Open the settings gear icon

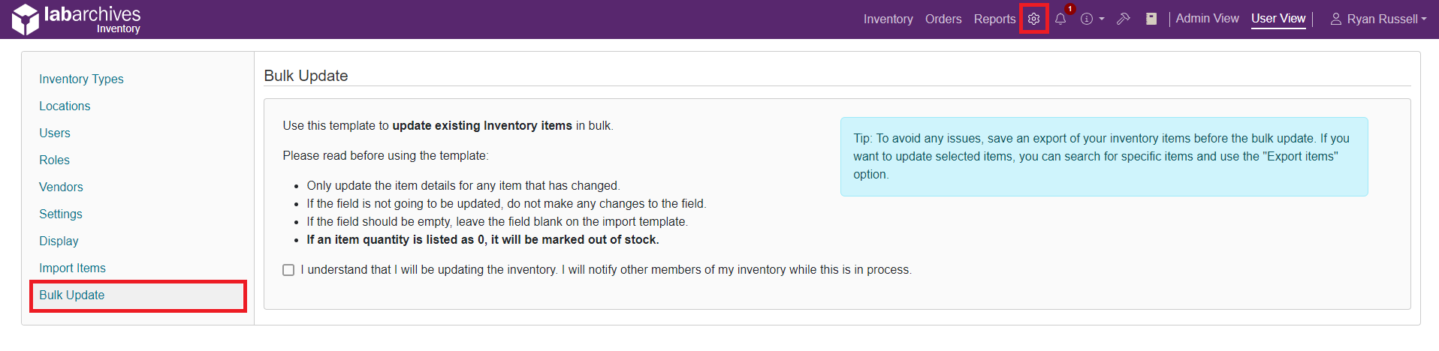pos(1034,19)
